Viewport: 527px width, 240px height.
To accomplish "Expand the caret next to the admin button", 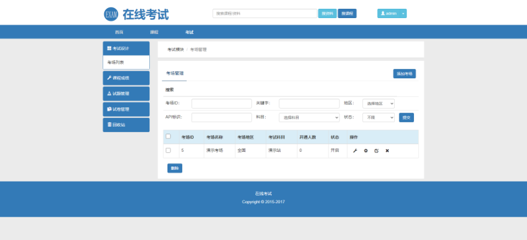I will [x=403, y=13].
